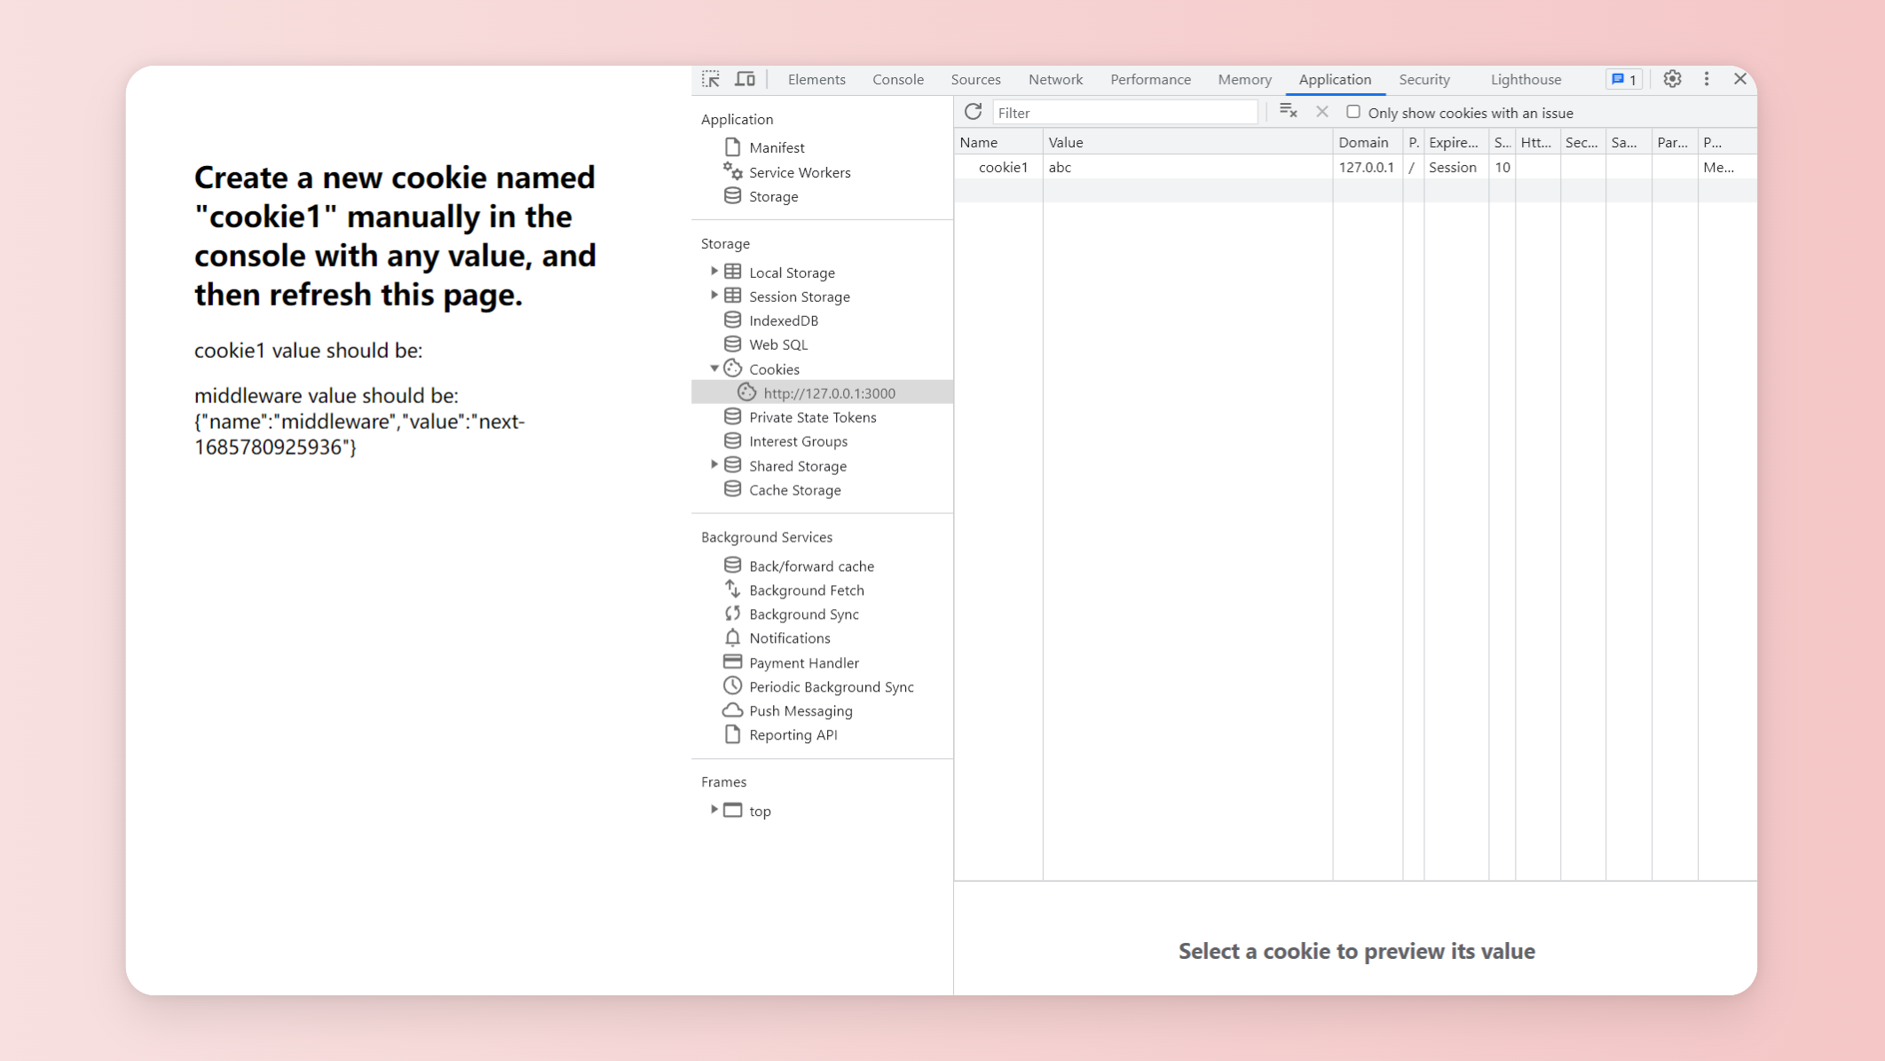Open the Network panel
Screen dimensions: 1885x1061
[x=1055, y=79]
